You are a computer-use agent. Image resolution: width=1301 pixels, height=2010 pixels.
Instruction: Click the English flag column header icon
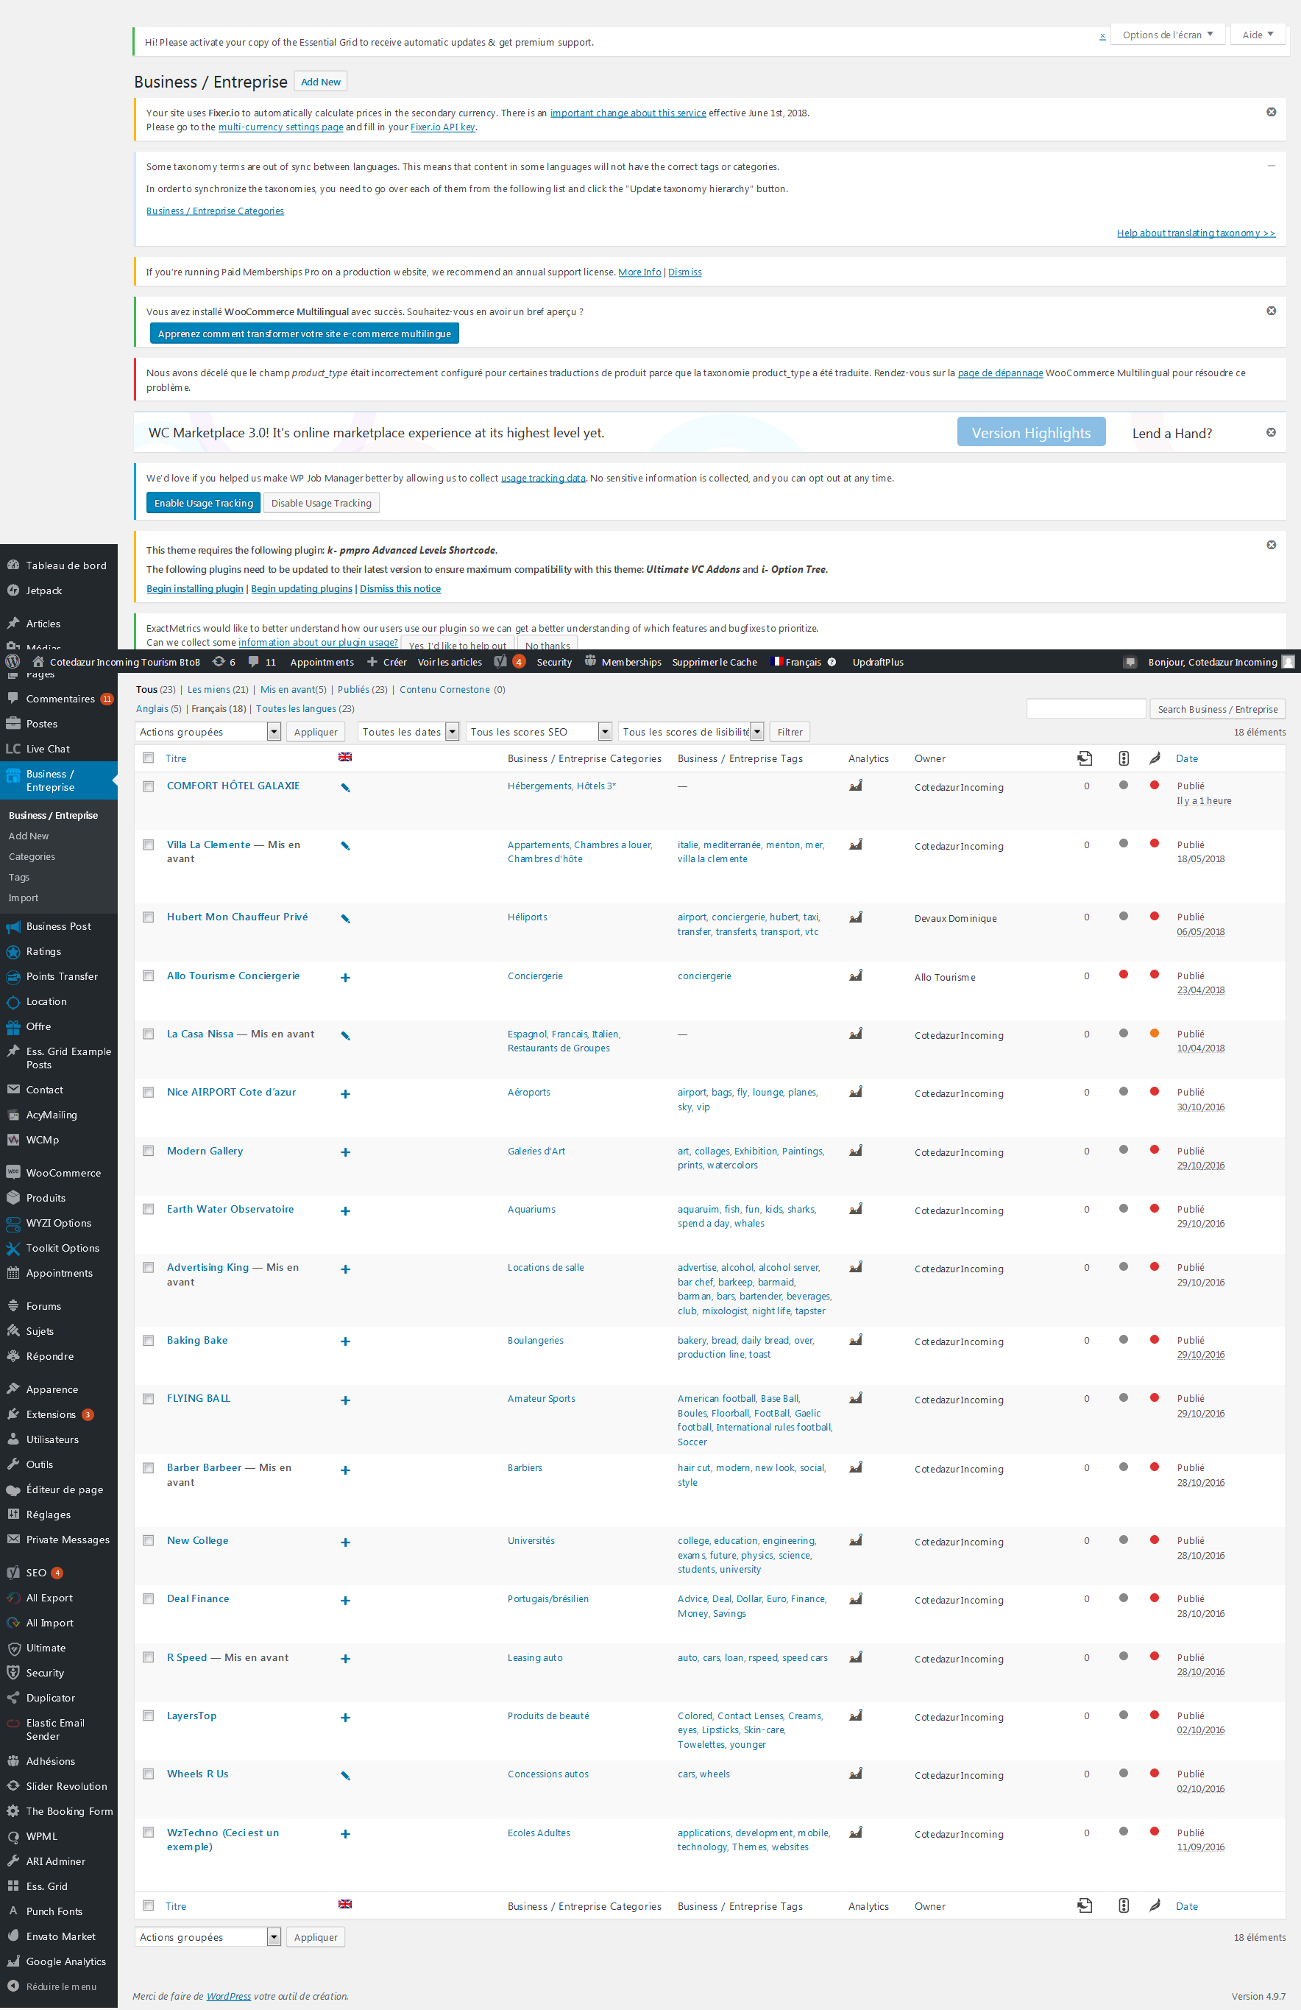point(345,758)
